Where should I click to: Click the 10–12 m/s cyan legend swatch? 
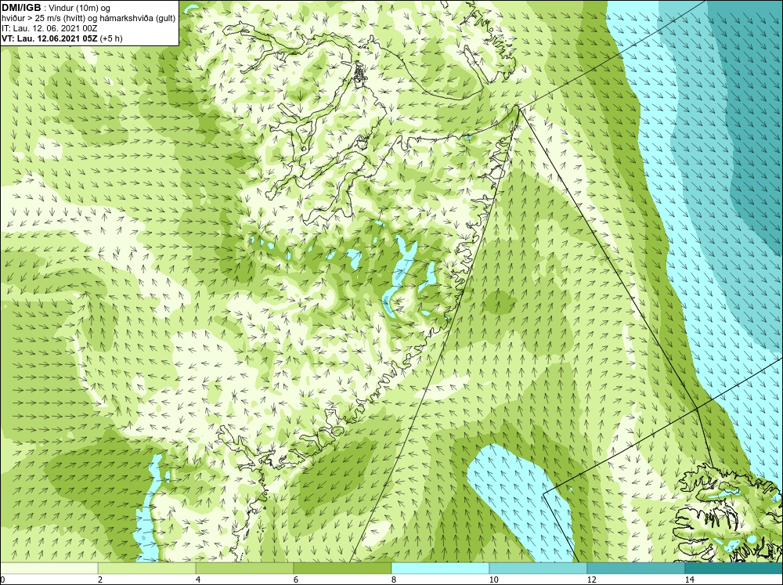point(539,569)
